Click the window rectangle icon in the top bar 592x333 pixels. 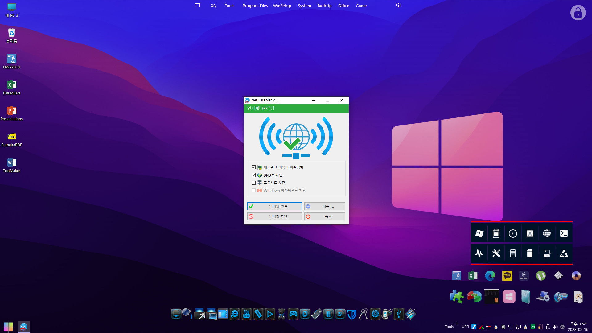[x=198, y=5]
